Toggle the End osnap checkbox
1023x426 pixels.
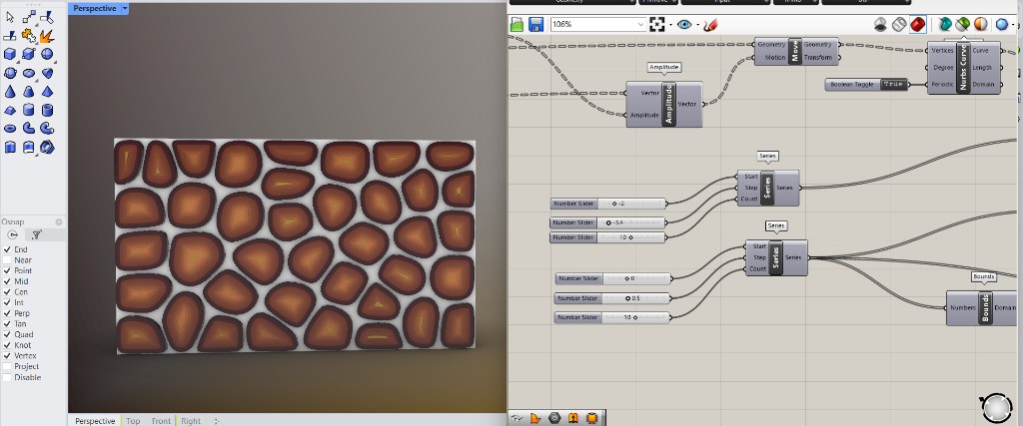tap(7, 249)
